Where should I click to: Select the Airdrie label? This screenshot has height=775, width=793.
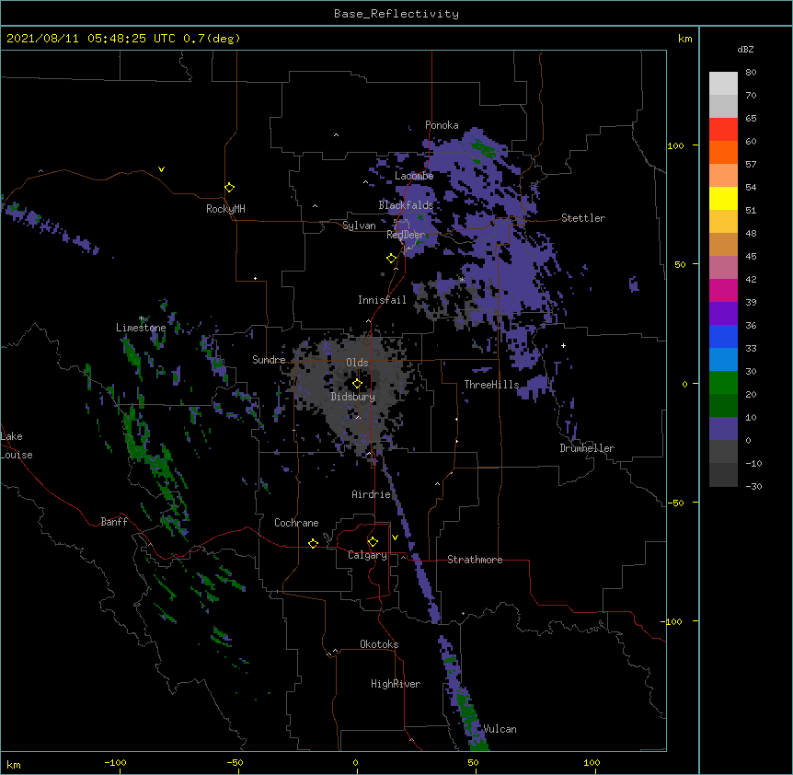click(x=372, y=494)
